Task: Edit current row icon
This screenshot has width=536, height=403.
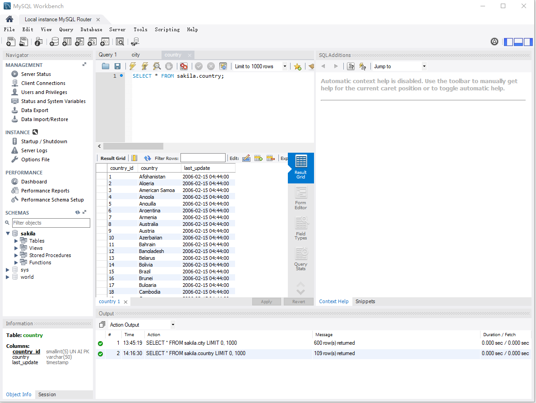Action: [246, 158]
